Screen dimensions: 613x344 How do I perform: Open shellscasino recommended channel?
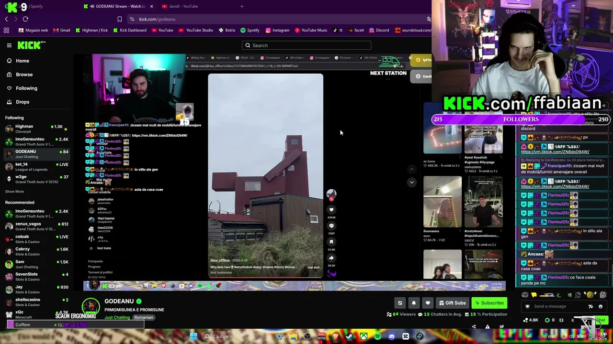[x=36, y=302]
